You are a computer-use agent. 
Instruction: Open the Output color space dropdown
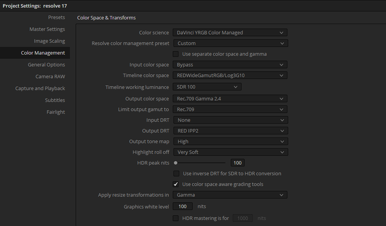point(230,99)
